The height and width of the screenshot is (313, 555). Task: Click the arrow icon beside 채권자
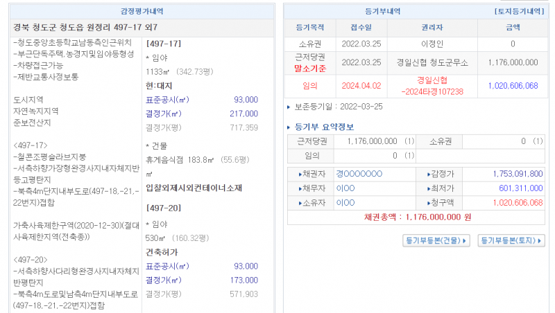[300, 175]
